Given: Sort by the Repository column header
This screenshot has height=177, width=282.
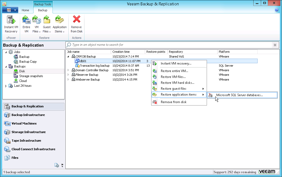Looking at the screenshot, I should point(192,52).
